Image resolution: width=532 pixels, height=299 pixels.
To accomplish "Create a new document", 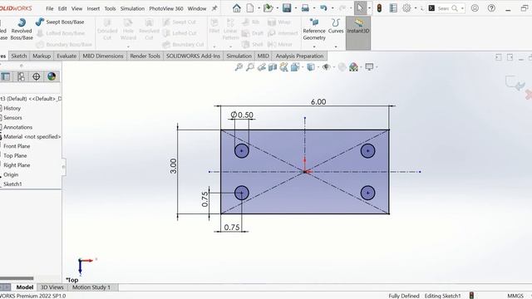I will click(250, 8).
